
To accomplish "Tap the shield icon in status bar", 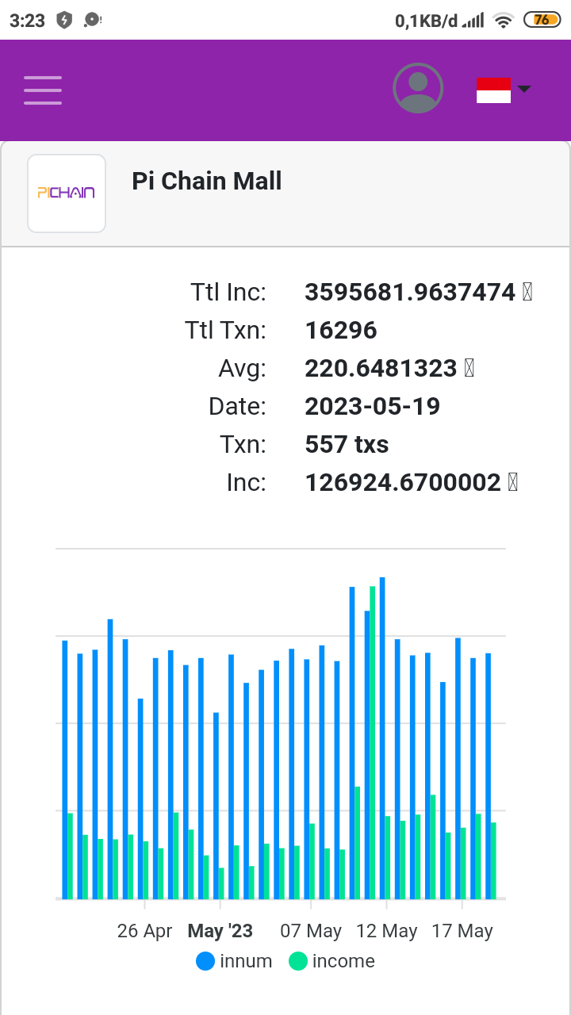I will pos(64,21).
